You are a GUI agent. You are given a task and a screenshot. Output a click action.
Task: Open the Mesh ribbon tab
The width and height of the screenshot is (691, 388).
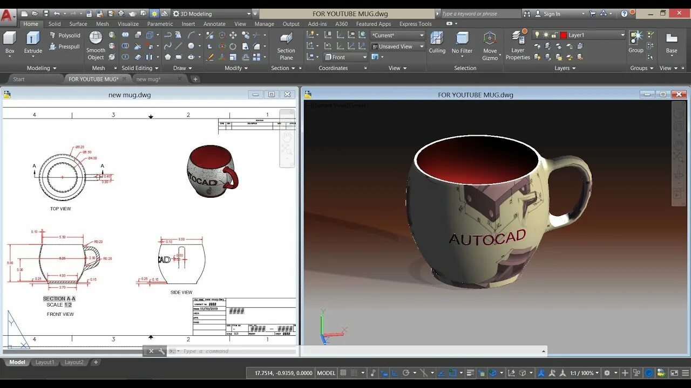(103, 24)
